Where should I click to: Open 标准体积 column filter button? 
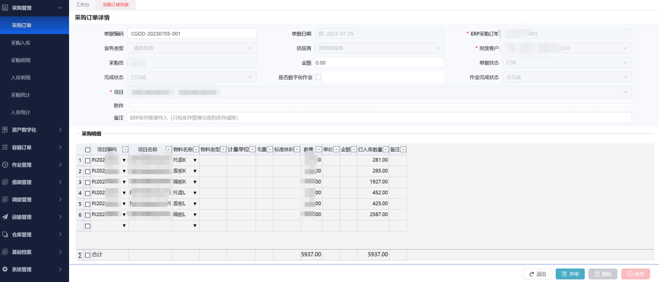297,150
